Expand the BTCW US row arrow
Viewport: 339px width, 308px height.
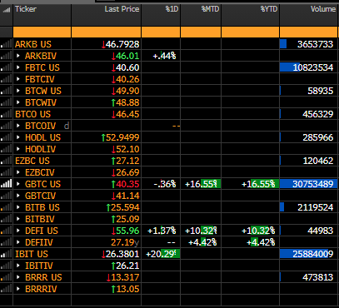18,91
